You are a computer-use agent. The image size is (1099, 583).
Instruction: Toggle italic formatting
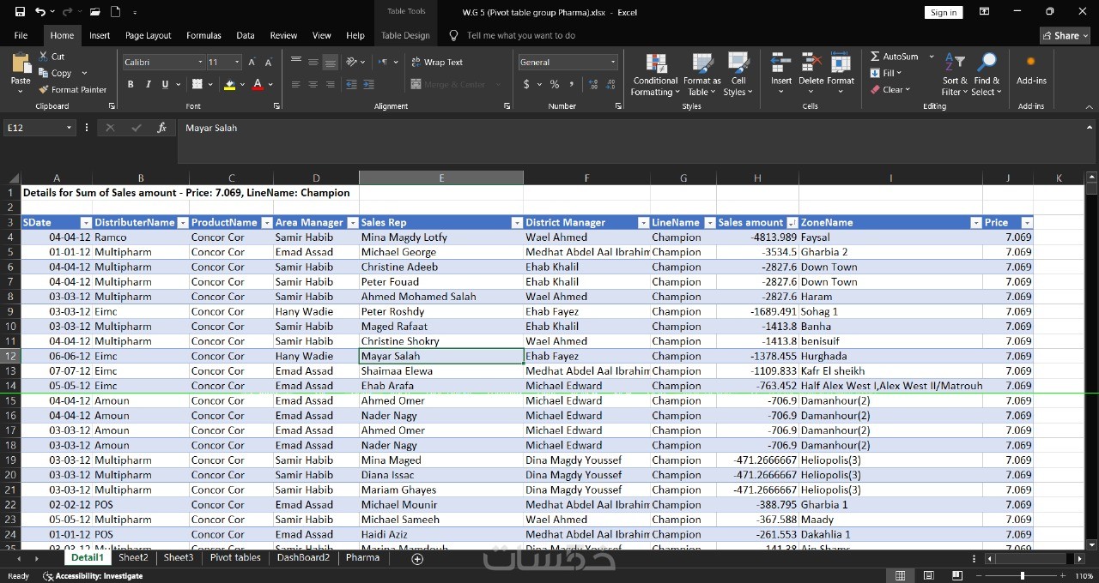coord(148,84)
